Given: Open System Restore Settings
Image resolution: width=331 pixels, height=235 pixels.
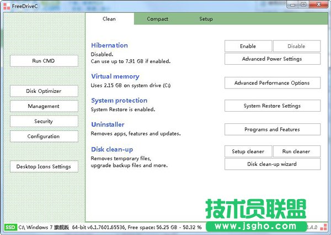Looking at the screenshot, I should tap(272, 106).
